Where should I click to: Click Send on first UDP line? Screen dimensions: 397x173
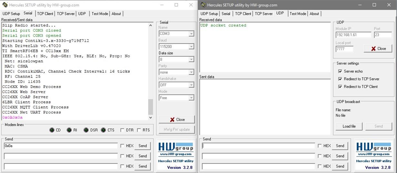point(340,146)
